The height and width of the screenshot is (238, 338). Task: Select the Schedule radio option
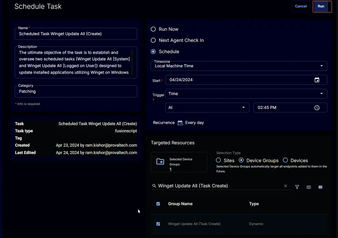pyautogui.click(x=153, y=51)
